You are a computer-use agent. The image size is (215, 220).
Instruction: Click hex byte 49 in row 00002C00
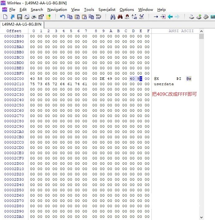click(110, 79)
